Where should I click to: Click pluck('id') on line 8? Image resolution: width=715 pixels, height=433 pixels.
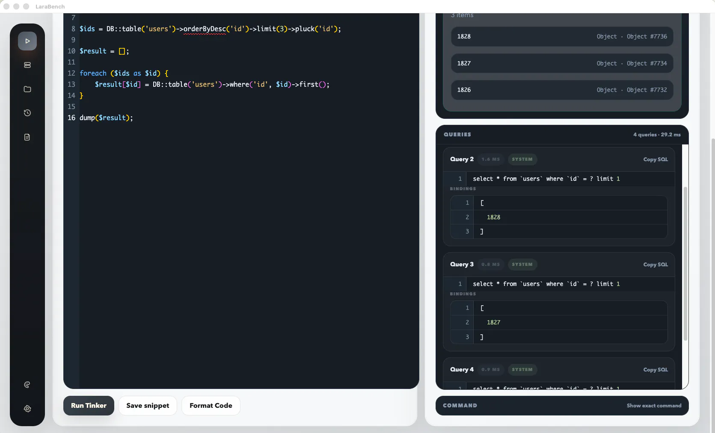coord(316,29)
